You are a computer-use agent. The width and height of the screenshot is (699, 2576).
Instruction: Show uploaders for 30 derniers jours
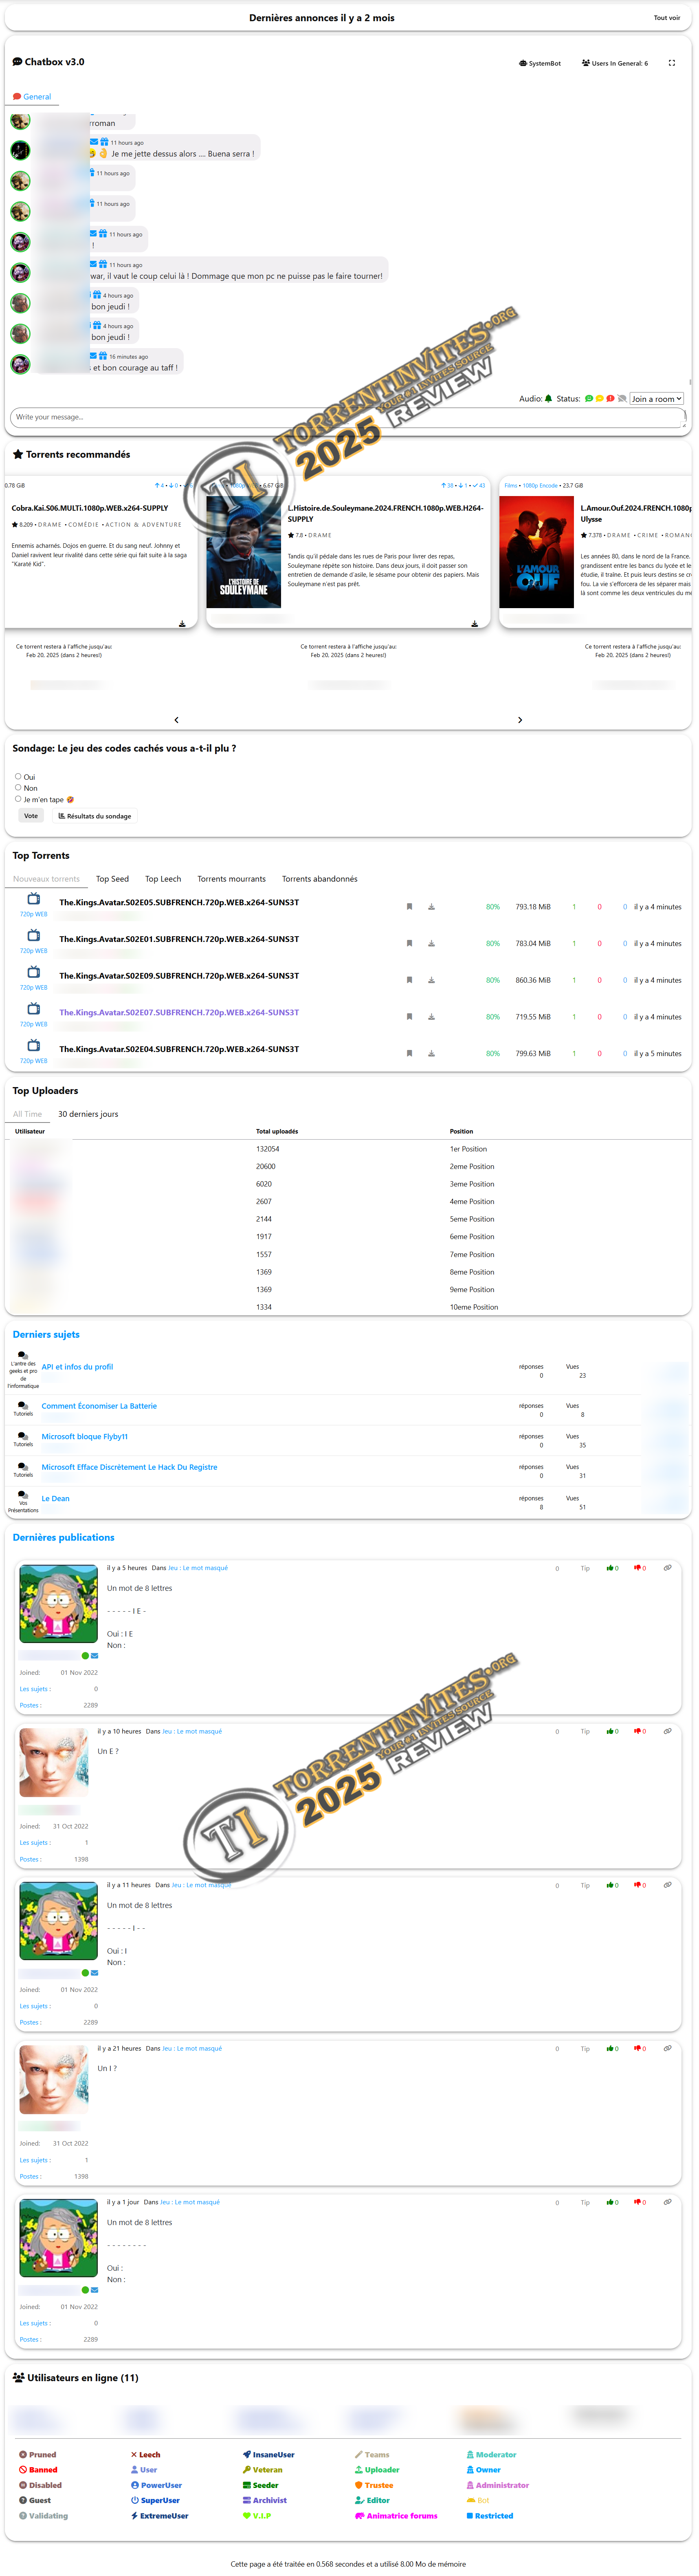point(88,1114)
